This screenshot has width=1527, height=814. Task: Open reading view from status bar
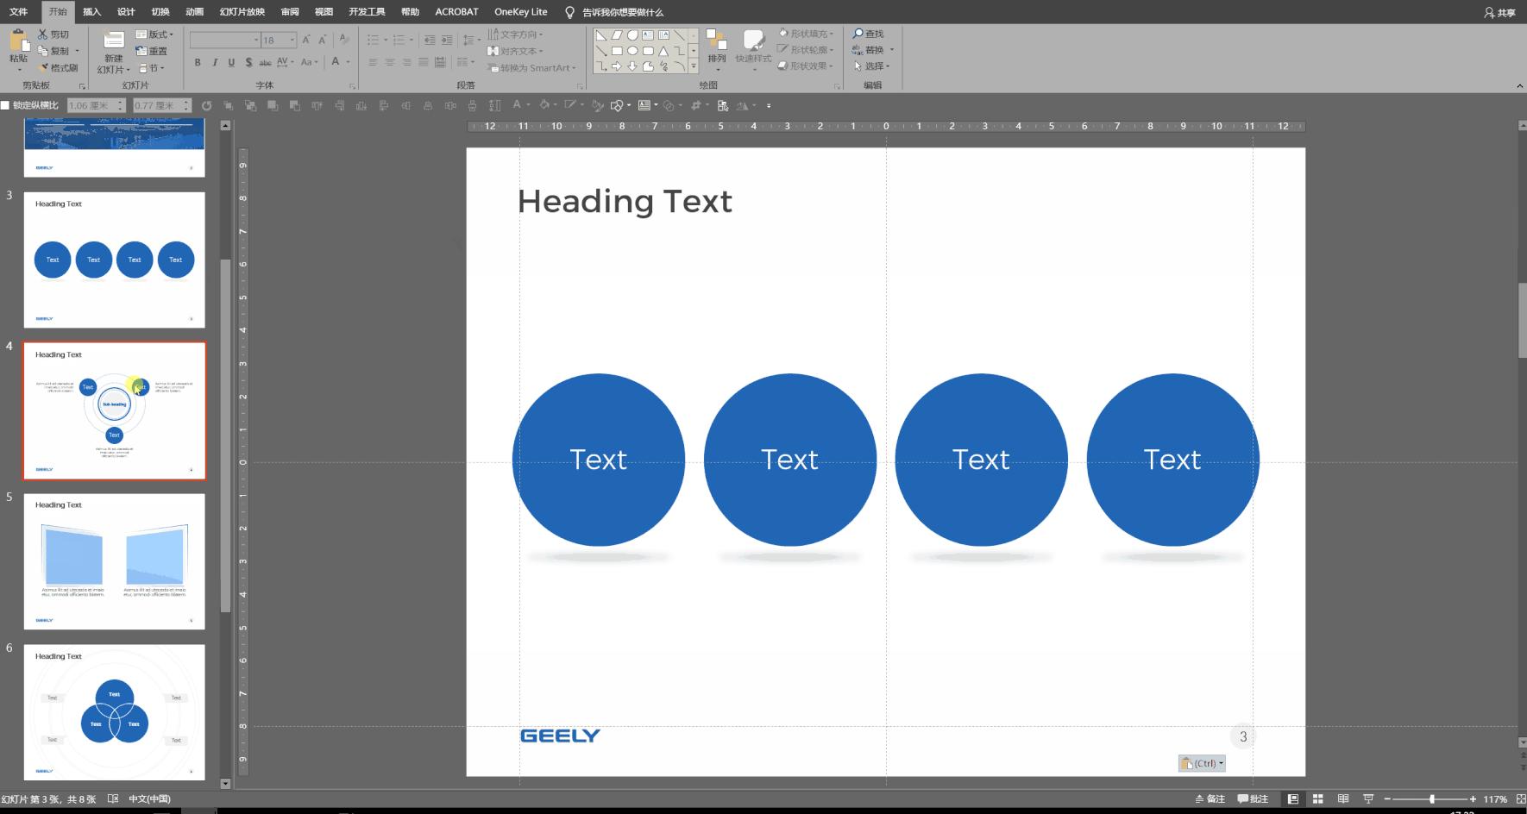(1342, 799)
